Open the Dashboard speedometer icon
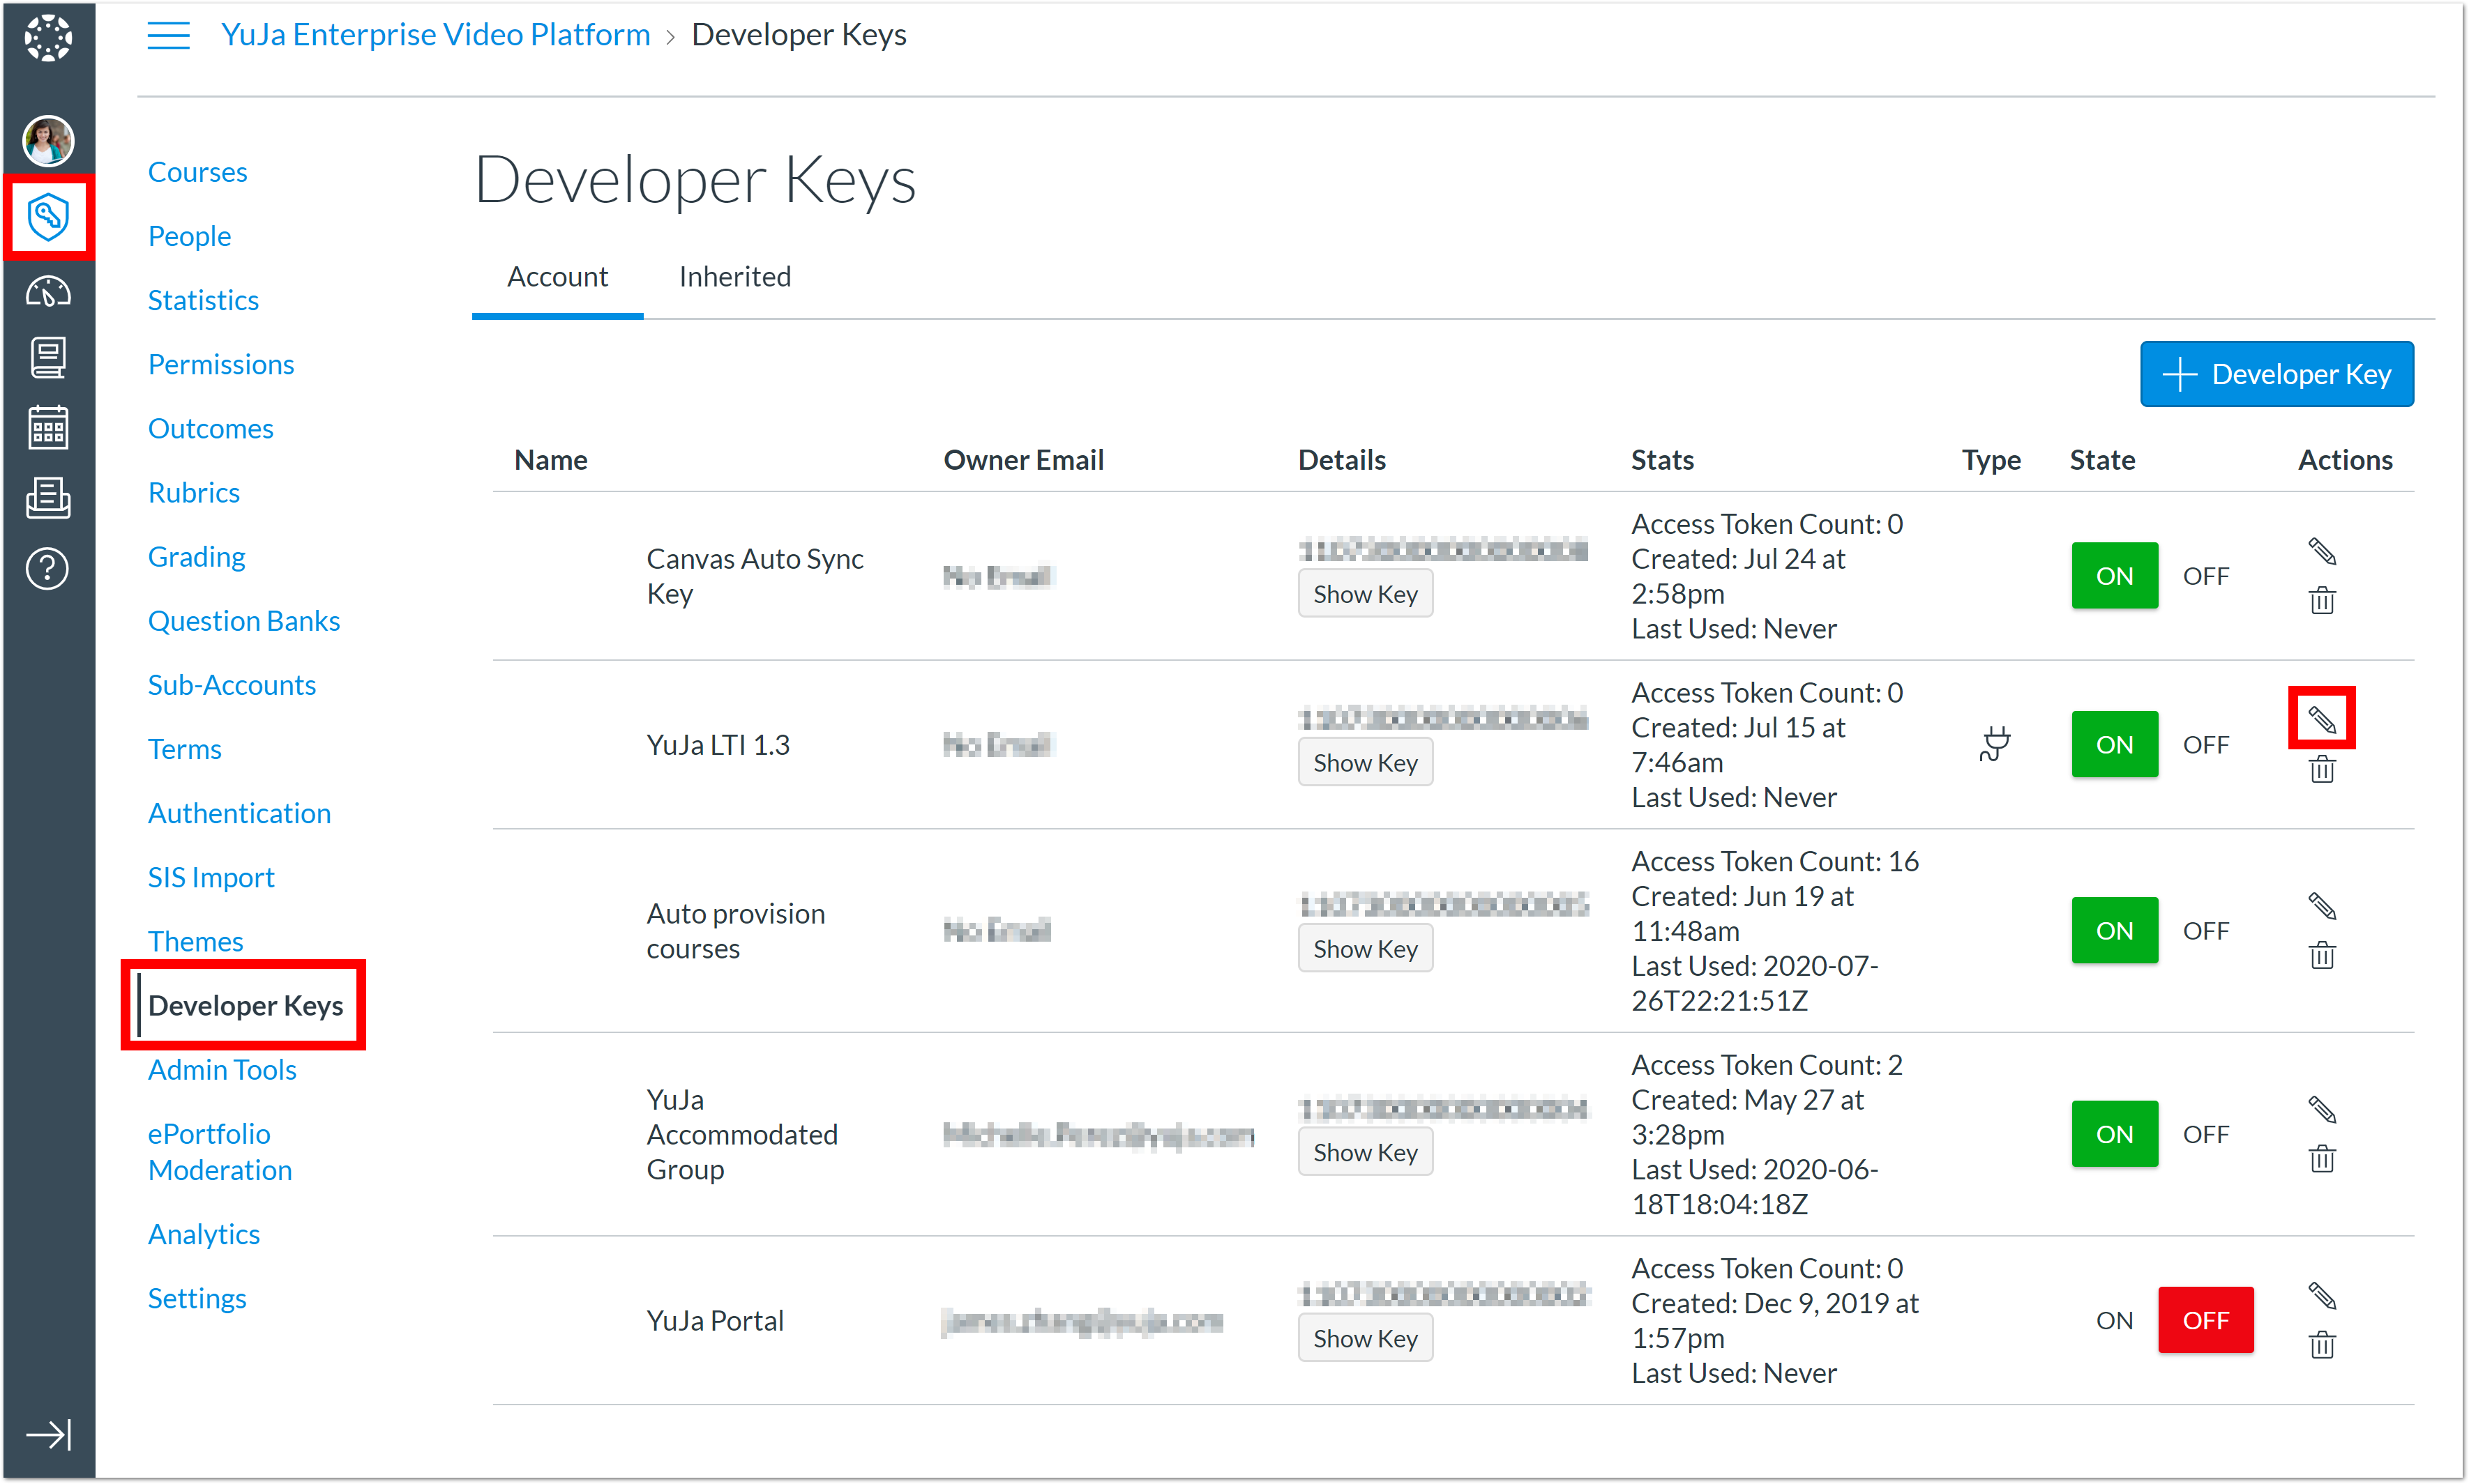 48,292
